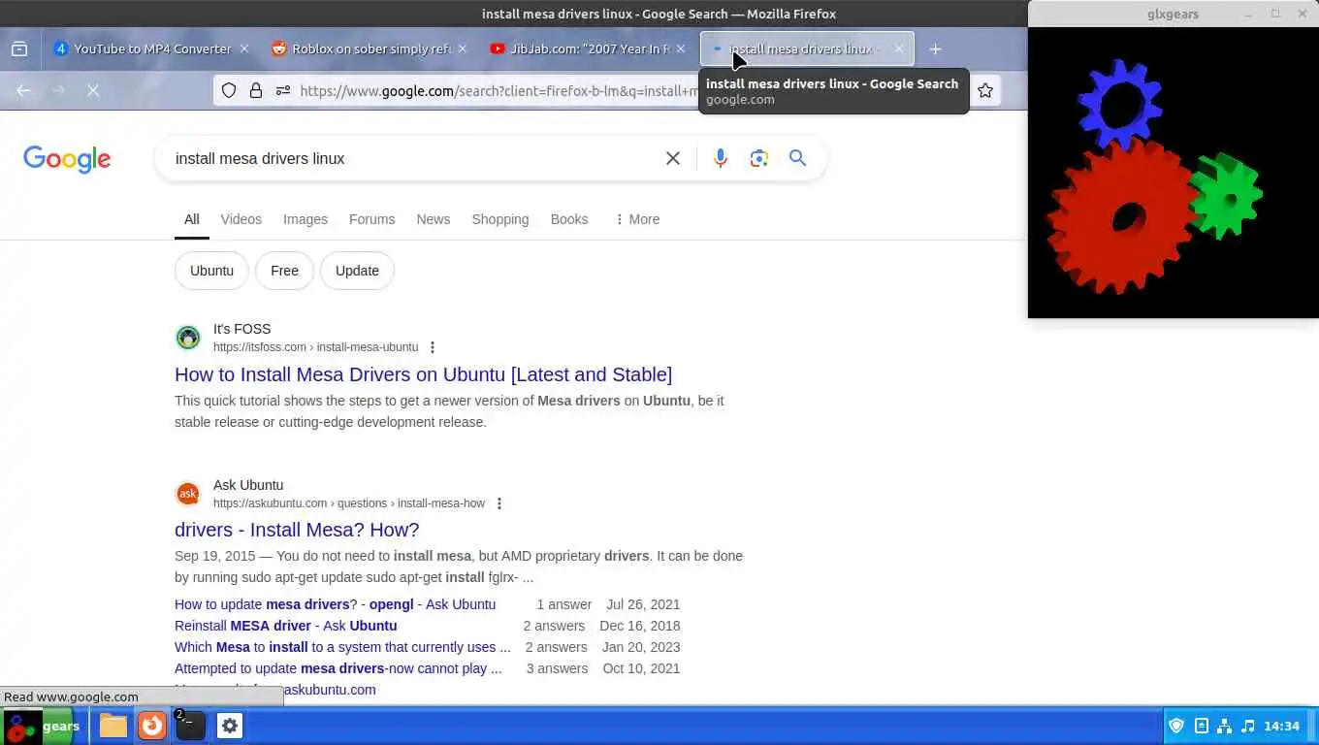Apply the Update suggestion chip
The image size is (1319, 745).
[357, 271]
